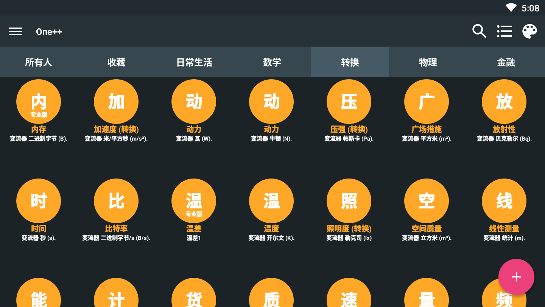Open the 广场措施 circle icon
545x307 pixels.
coord(427,102)
